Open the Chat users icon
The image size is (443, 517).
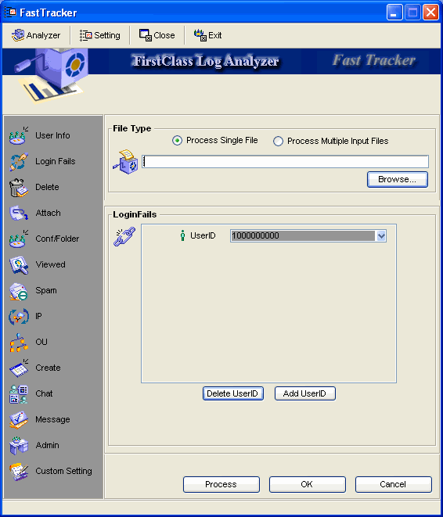pos(19,394)
